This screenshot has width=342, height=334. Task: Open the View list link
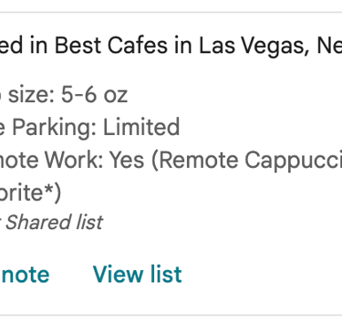point(138,275)
